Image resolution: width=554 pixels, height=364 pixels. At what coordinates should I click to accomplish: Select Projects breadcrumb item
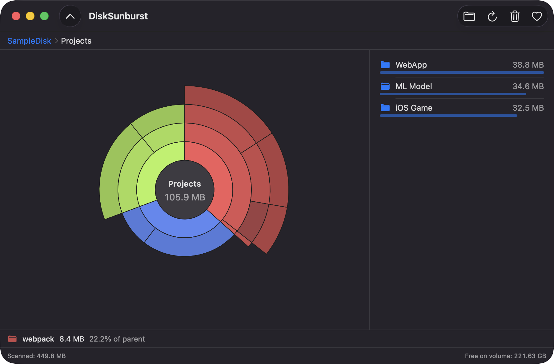(76, 41)
